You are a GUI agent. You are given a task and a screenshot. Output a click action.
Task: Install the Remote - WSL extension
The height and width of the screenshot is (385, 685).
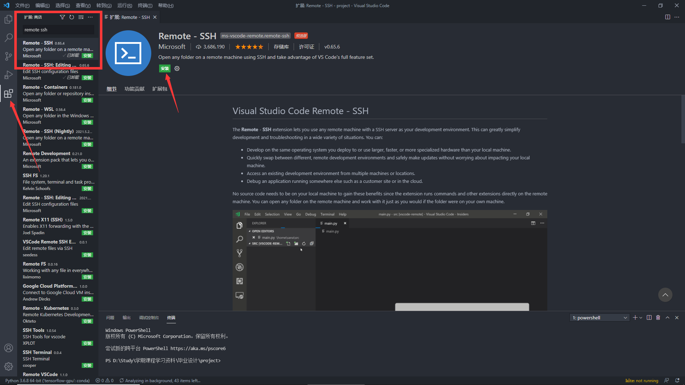pos(87,122)
